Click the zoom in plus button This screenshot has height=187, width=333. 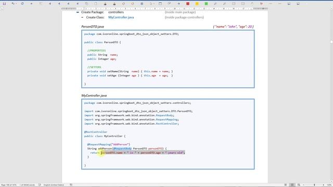[323, 185]
